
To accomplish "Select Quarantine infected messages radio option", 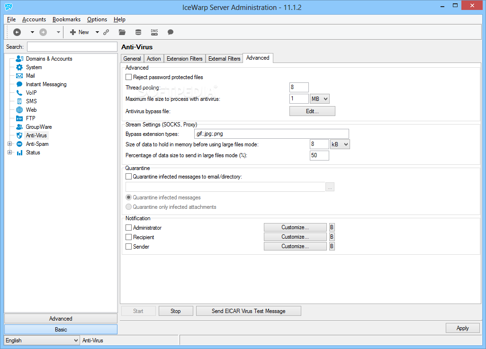I will coord(129,197).
